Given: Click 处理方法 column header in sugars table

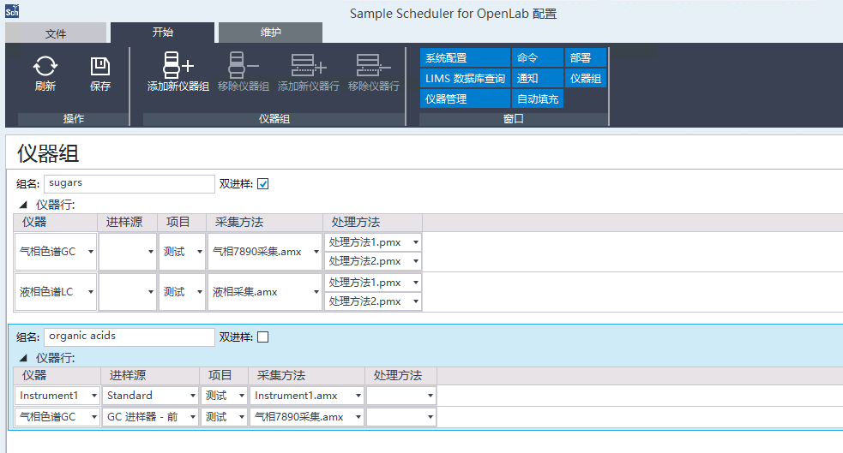Looking at the screenshot, I should pos(372,222).
